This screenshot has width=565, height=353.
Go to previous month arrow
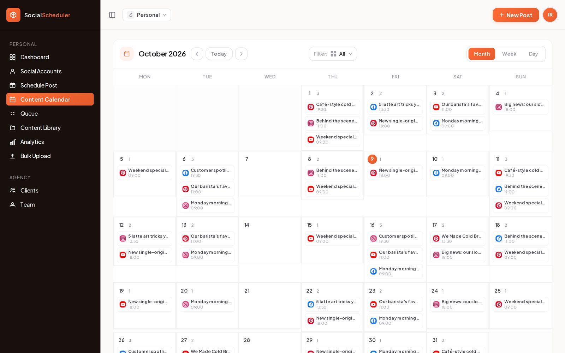coord(197,54)
